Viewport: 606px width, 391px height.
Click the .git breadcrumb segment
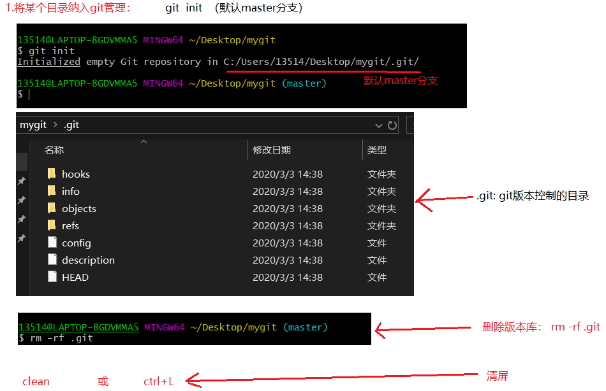(71, 125)
